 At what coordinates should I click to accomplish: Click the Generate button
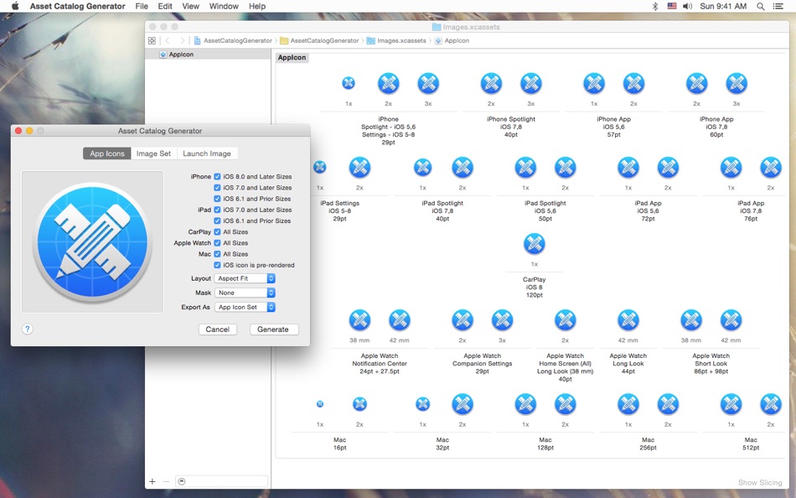(x=273, y=329)
